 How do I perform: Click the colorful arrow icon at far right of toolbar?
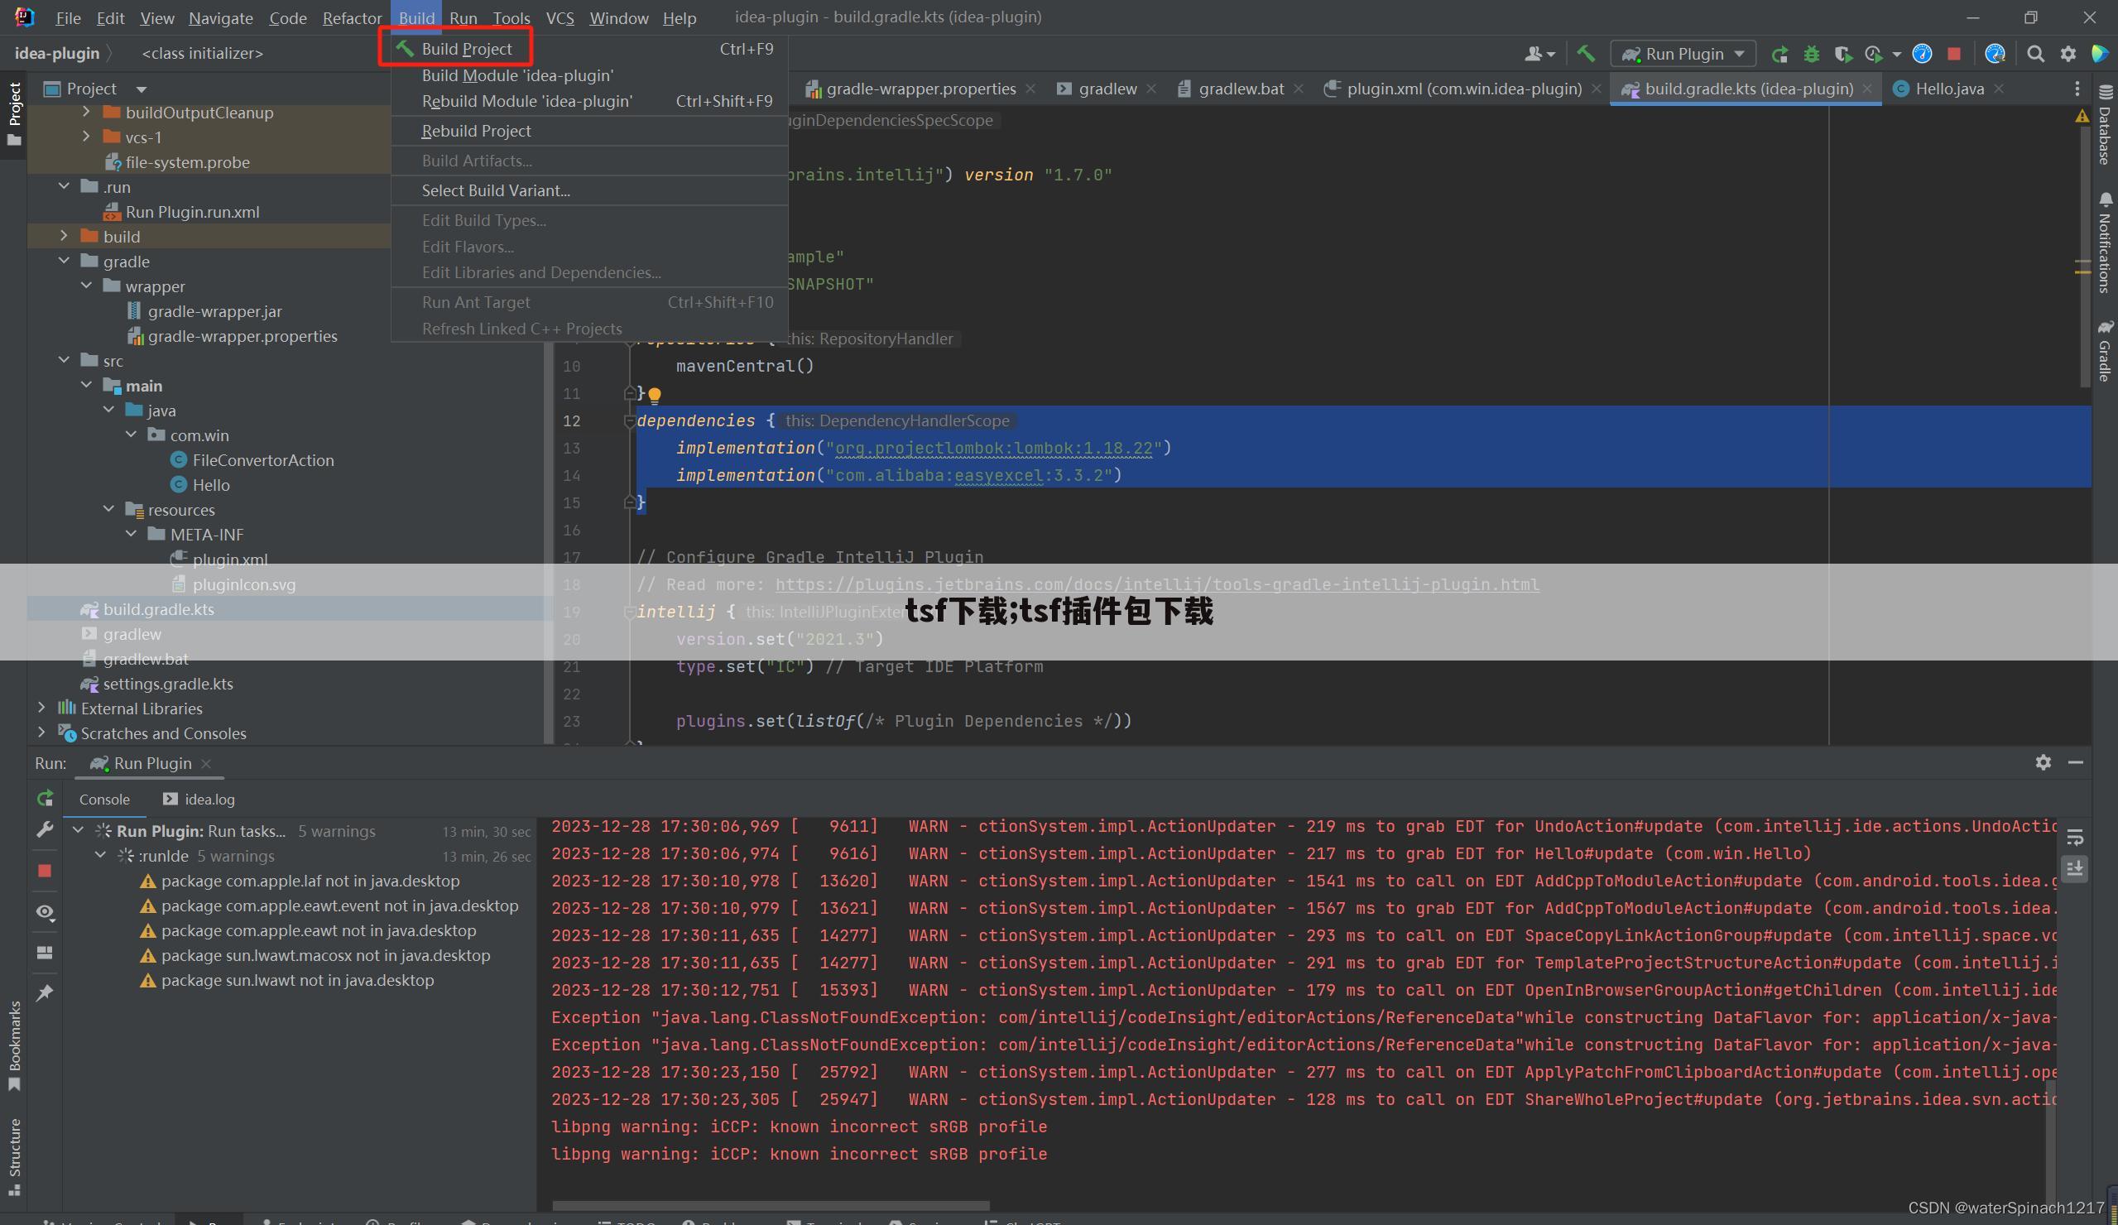pos(2100,54)
